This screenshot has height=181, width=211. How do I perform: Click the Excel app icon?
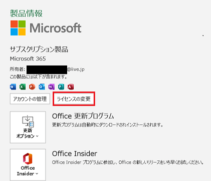(x=23, y=87)
